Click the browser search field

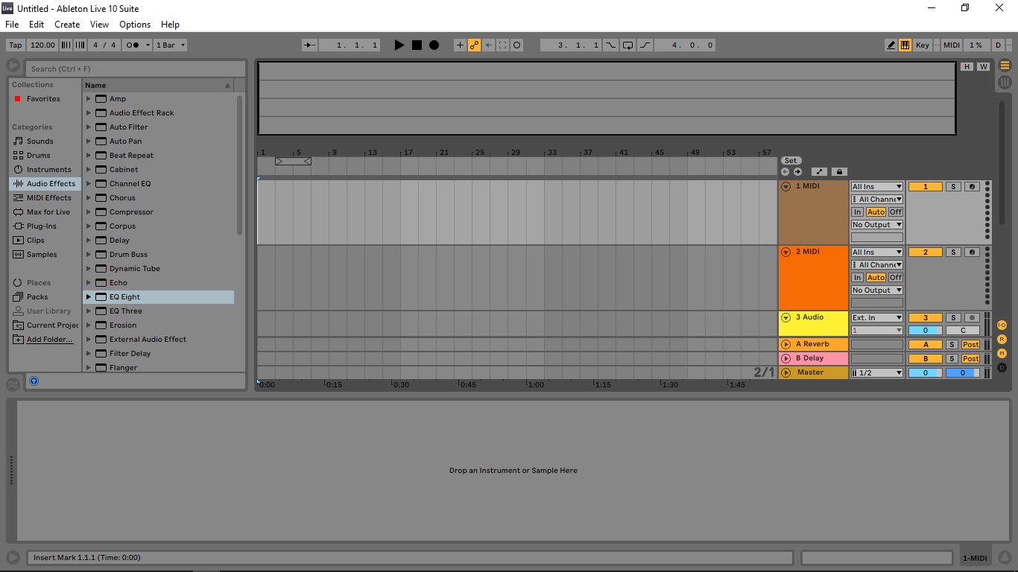[136, 69]
